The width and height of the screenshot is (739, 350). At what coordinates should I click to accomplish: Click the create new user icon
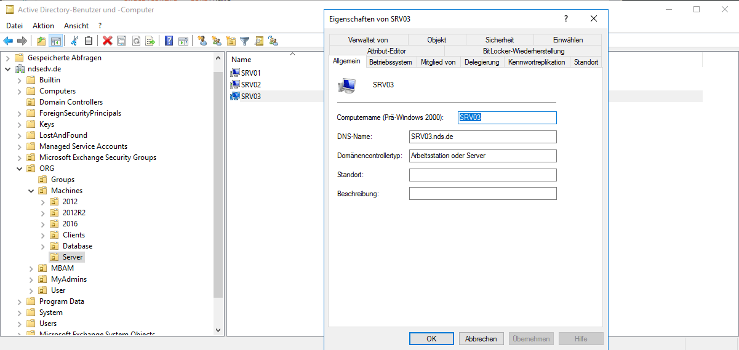(x=202, y=41)
